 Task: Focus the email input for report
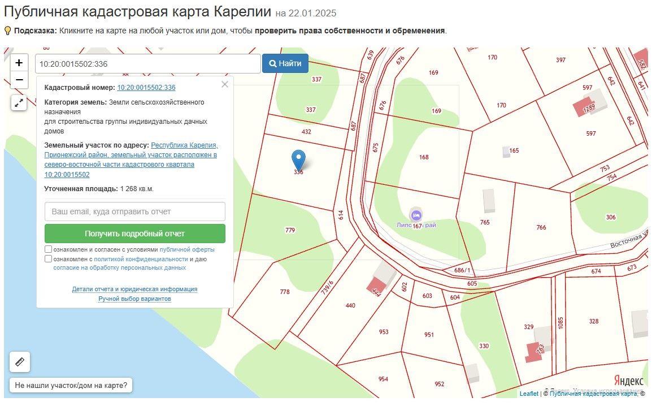[x=135, y=211]
